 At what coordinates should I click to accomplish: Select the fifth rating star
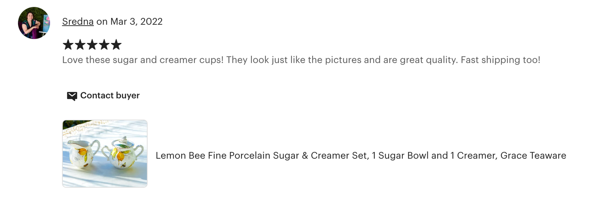(x=116, y=45)
